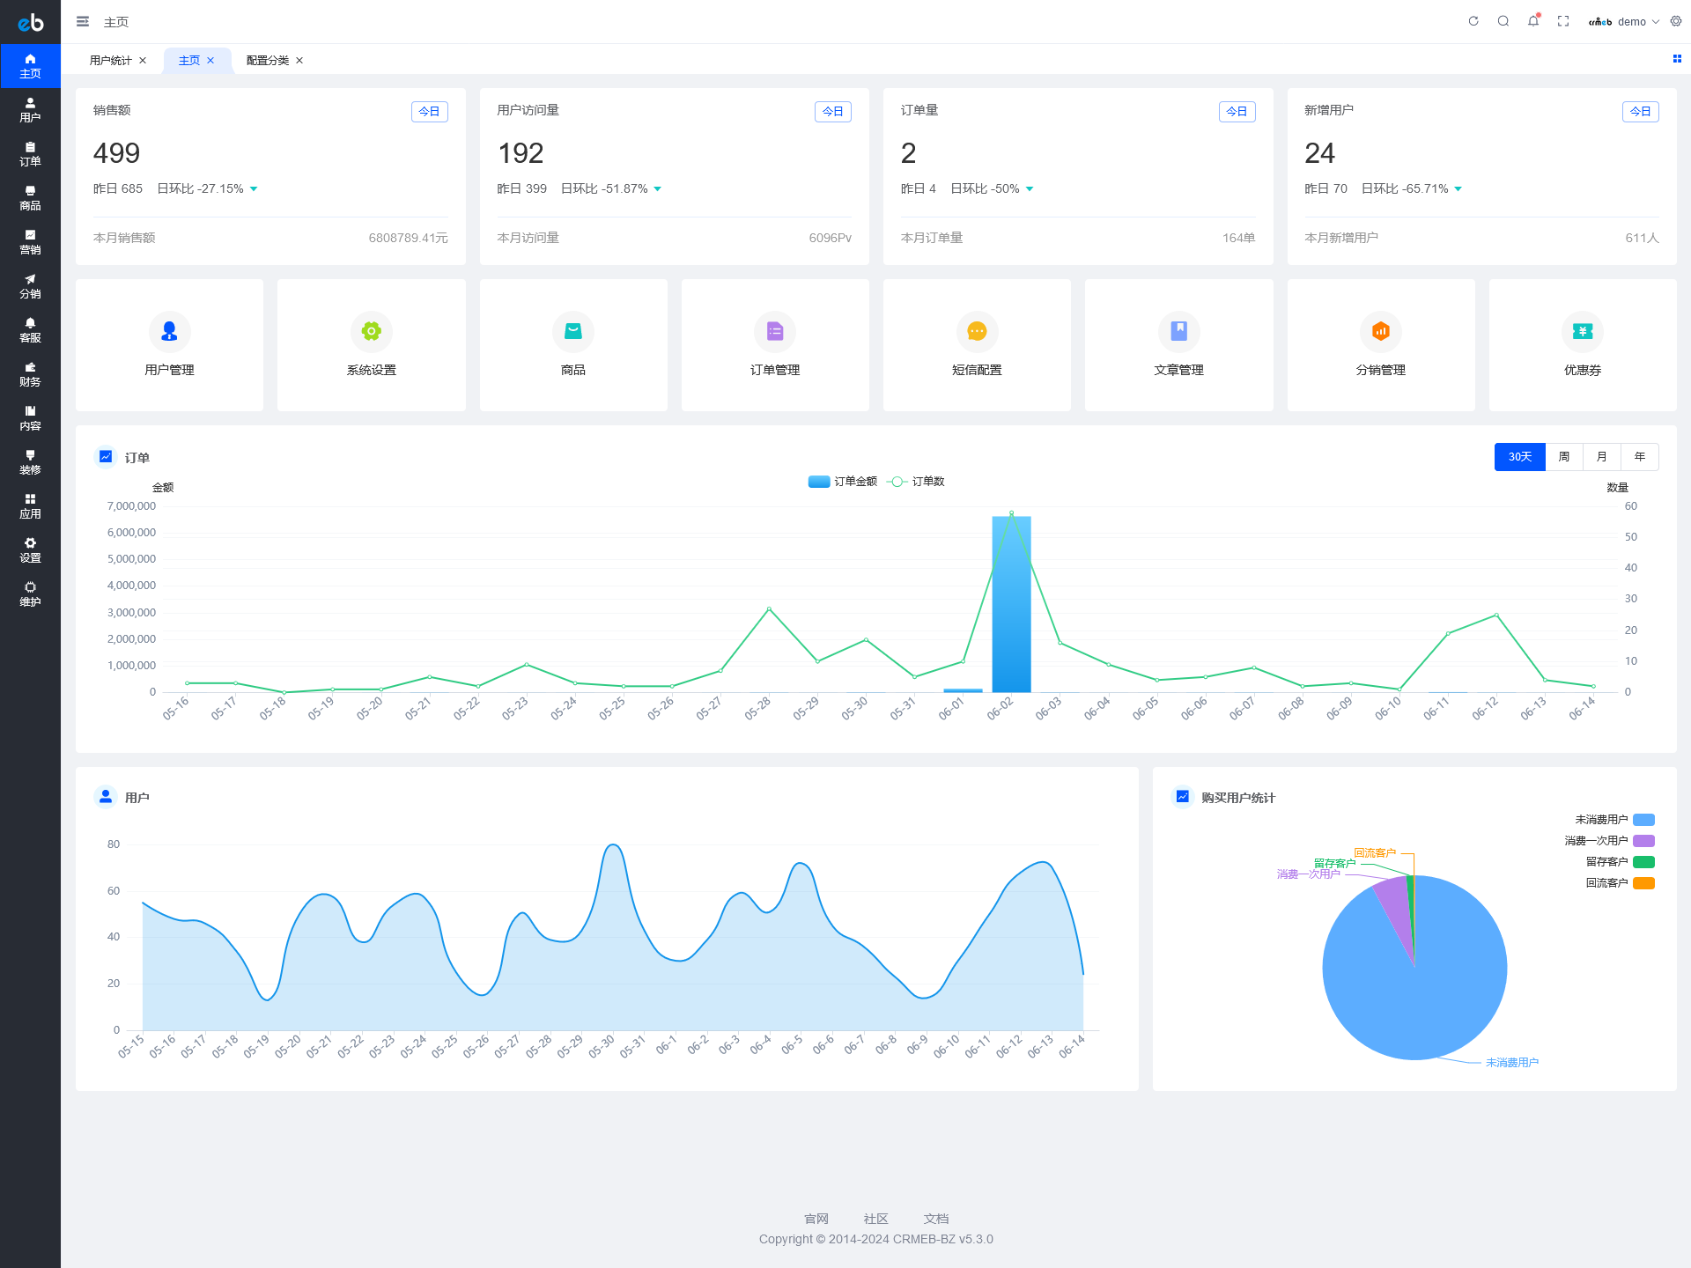
Task: Open the 分销 sidebar menu item
Action: pyautogui.click(x=30, y=286)
